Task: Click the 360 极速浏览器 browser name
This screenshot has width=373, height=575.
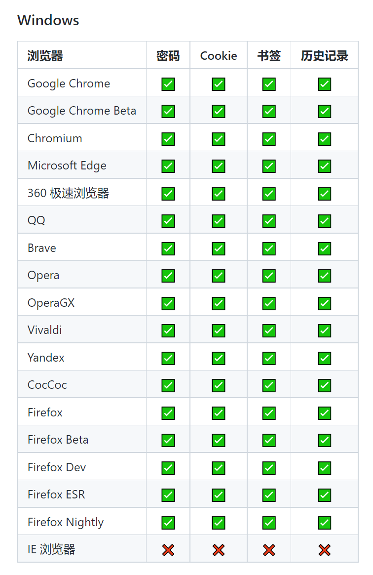Action: (68, 193)
